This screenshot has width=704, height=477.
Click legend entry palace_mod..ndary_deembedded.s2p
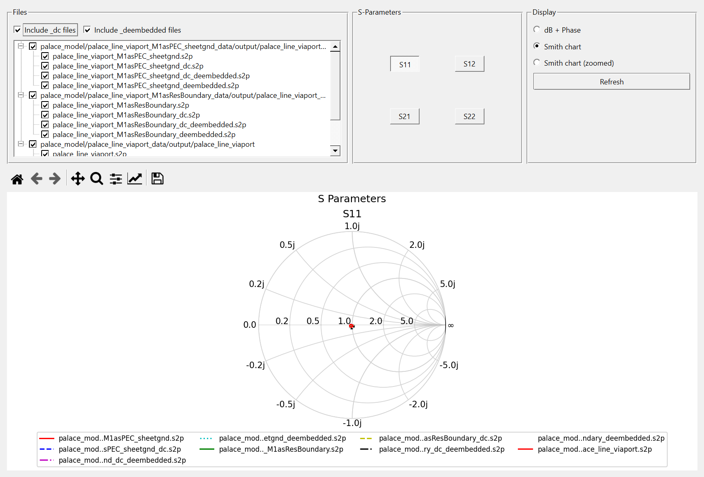(x=601, y=438)
